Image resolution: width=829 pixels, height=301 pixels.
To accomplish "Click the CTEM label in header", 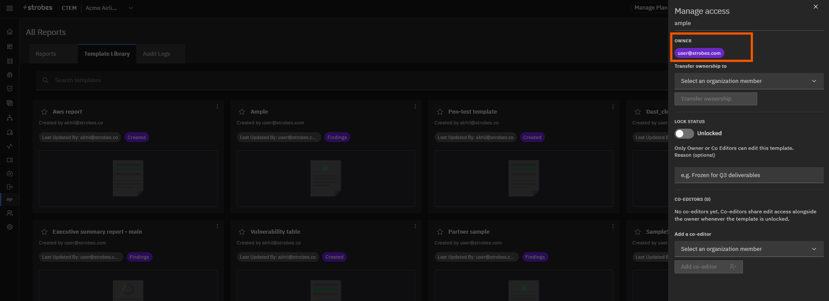I will pyautogui.click(x=69, y=8).
